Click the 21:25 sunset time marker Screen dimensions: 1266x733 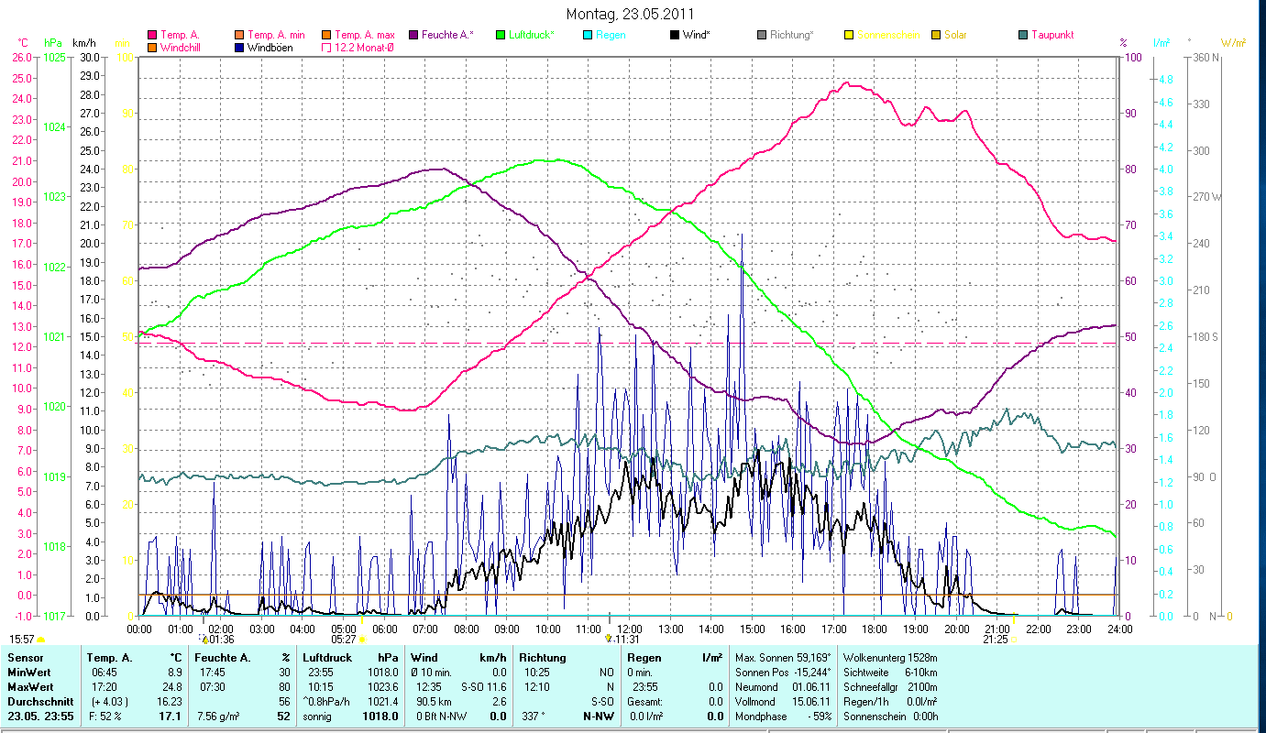point(996,639)
